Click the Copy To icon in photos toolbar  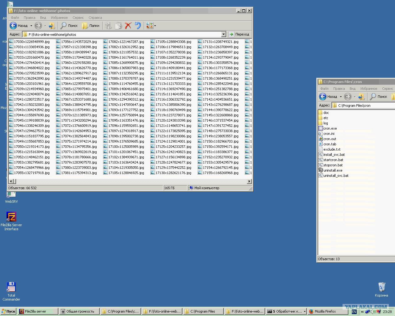tap(118, 26)
